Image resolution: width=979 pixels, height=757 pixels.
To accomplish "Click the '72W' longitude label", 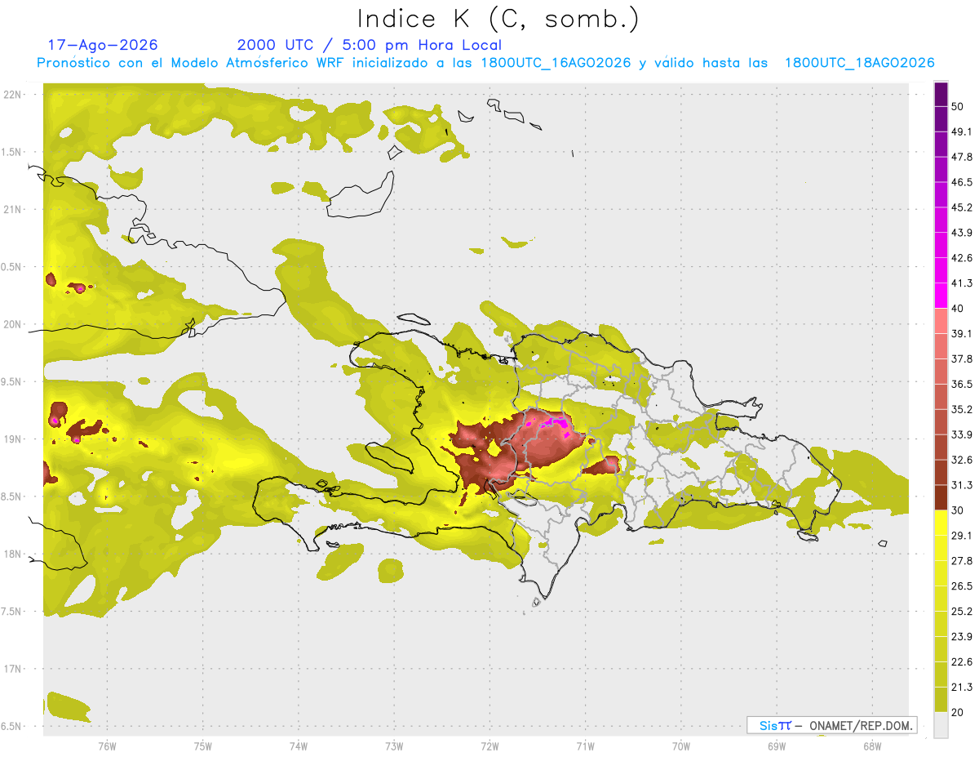I will click(489, 746).
